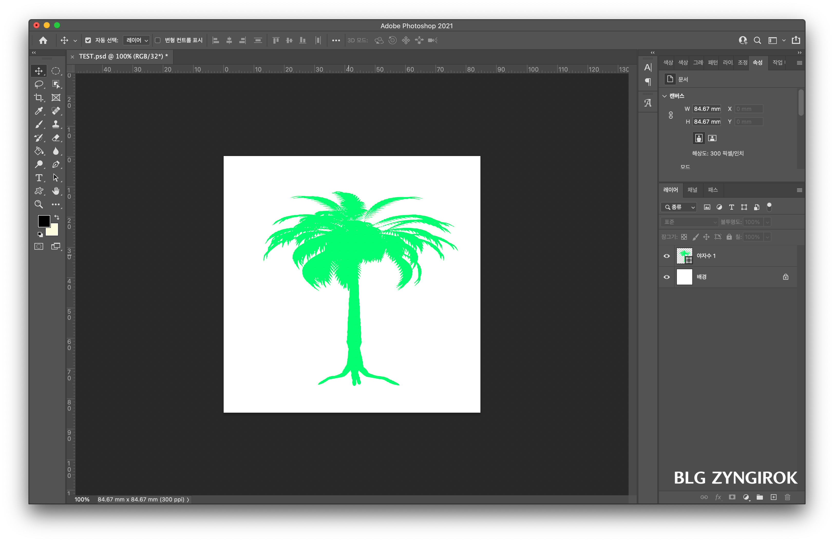Hide the 야자수 1 layer

click(667, 256)
